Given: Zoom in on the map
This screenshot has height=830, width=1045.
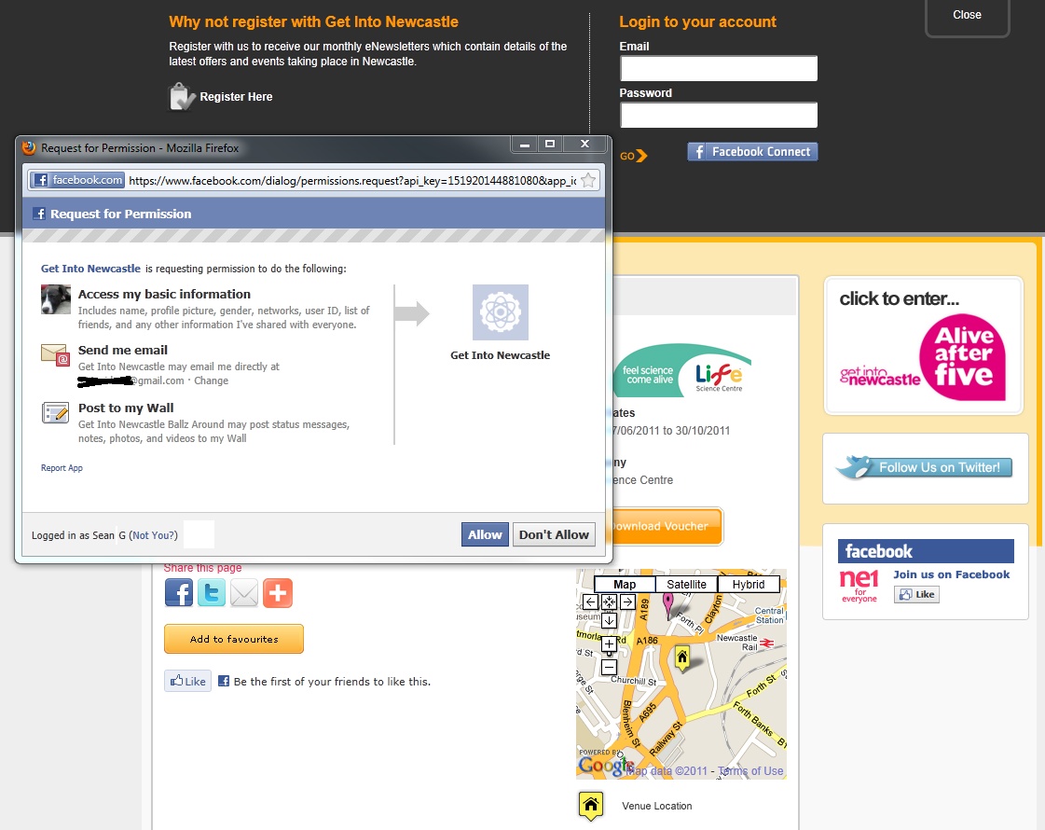Looking at the screenshot, I should pyautogui.click(x=609, y=644).
